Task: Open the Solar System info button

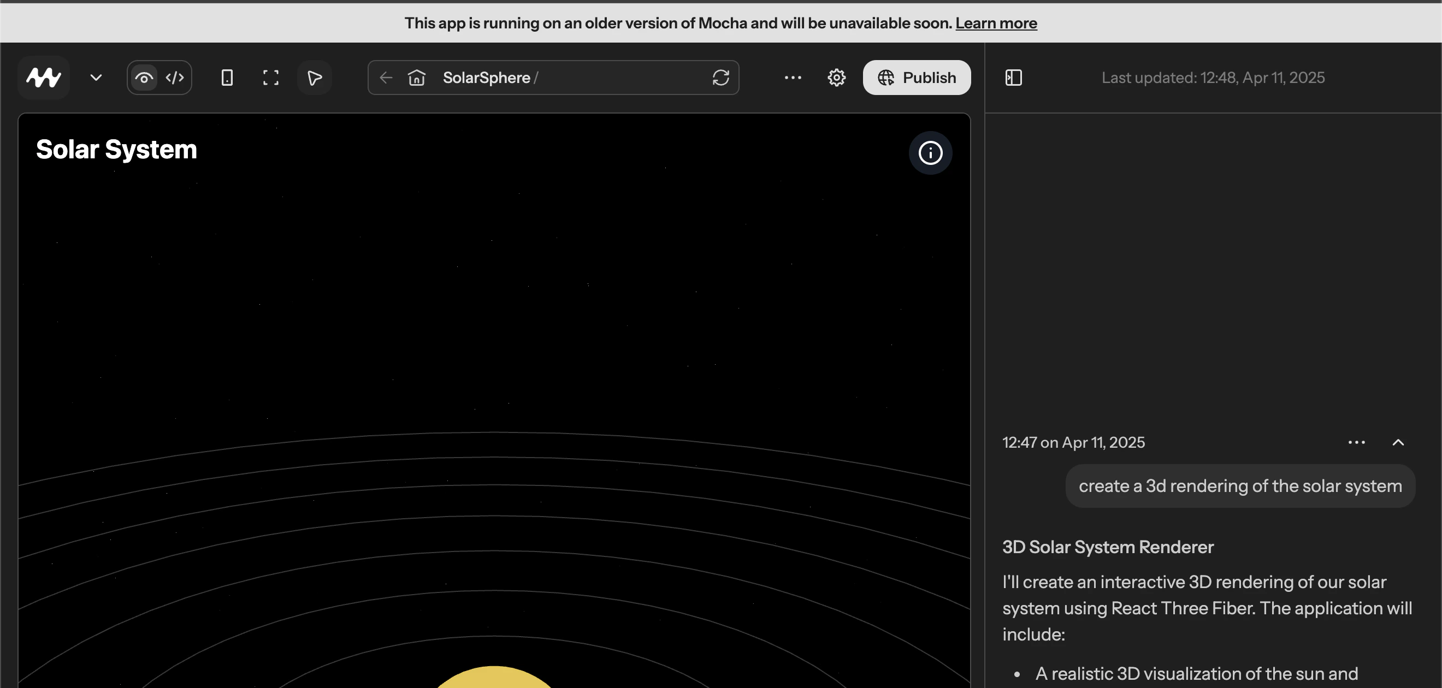Action: (930, 153)
